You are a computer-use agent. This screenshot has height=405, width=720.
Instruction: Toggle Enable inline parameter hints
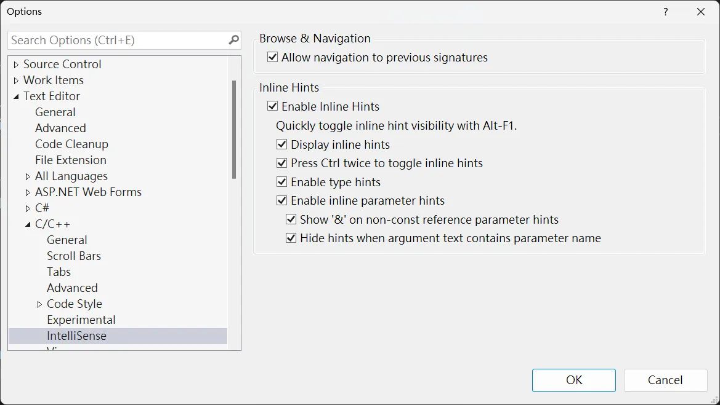pyautogui.click(x=282, y=201)
